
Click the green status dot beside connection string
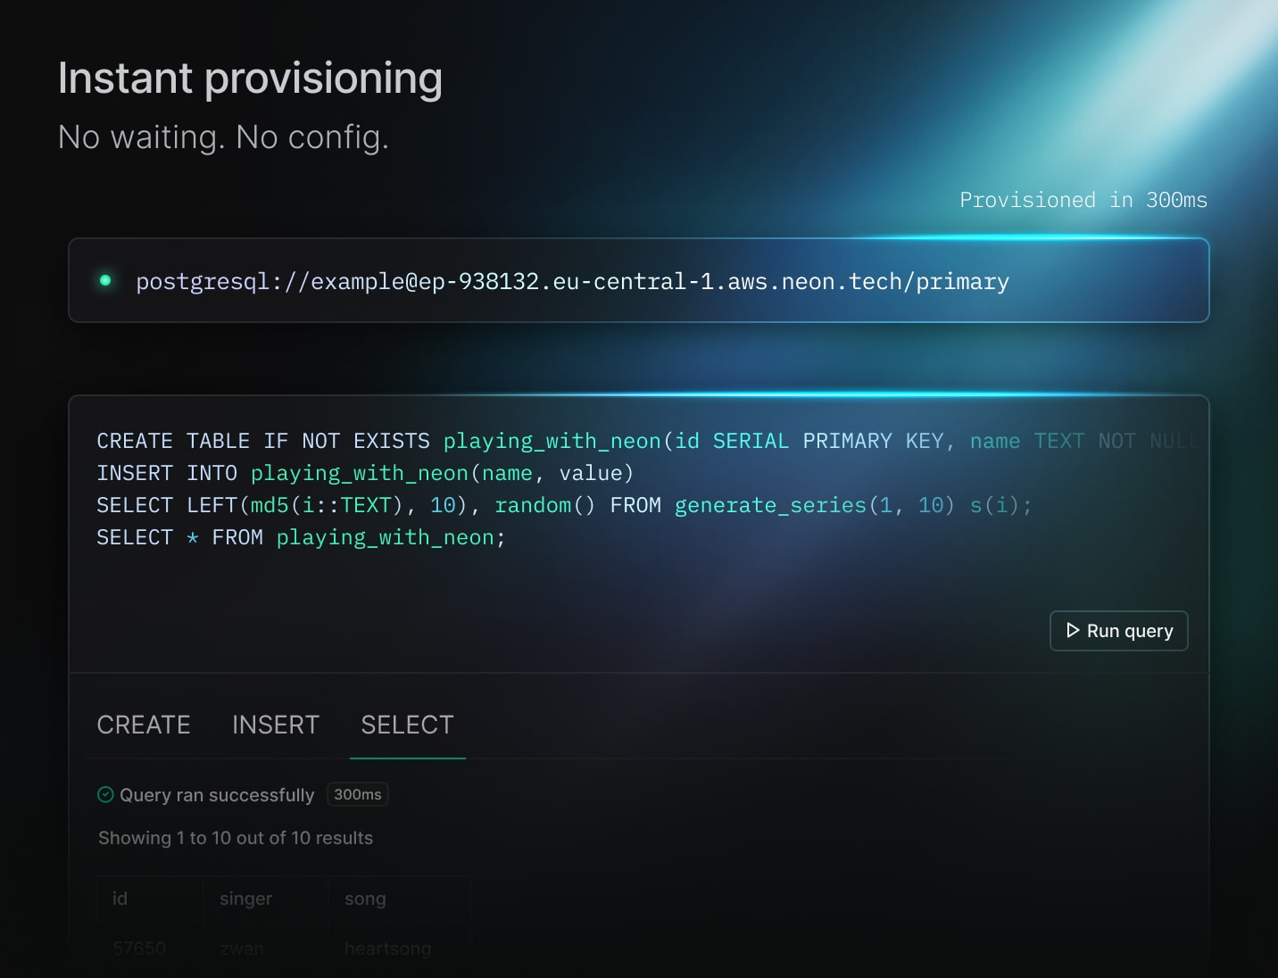pyautogui.click(x=105, y=280)
